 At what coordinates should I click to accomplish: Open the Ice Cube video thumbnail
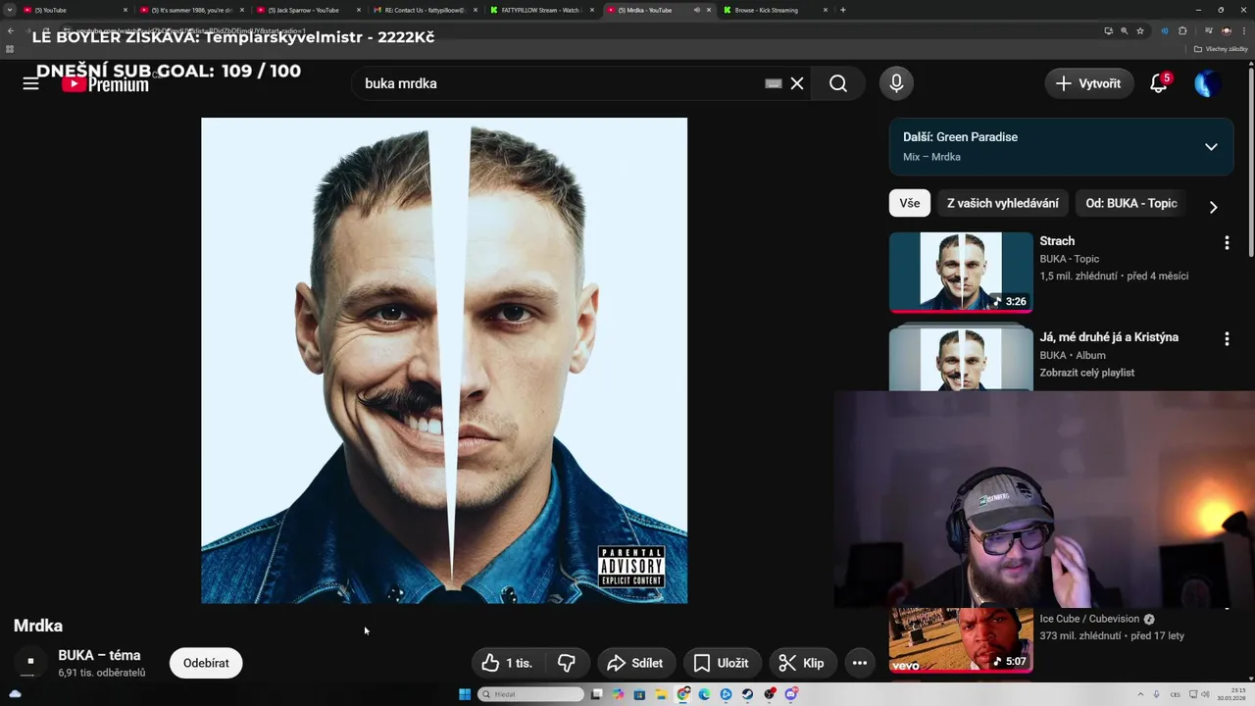[x=961, y=640]
